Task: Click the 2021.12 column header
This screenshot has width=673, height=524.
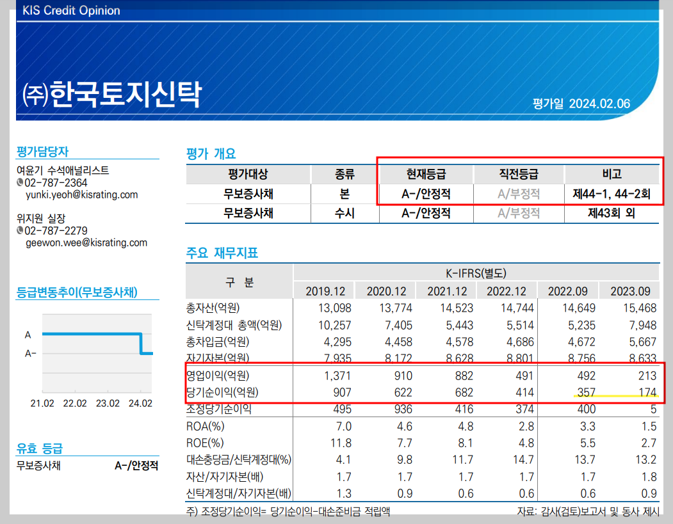Action: click(447, 291)
